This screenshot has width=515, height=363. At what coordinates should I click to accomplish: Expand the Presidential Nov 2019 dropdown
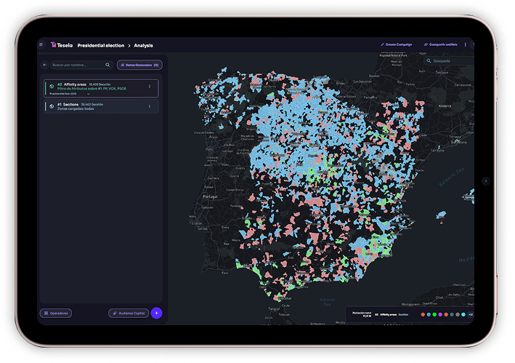[88, 95]
